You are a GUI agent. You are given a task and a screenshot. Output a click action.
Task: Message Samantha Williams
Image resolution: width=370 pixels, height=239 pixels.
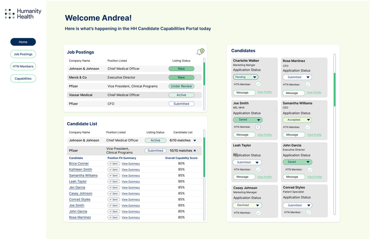[x=294, y=135]
